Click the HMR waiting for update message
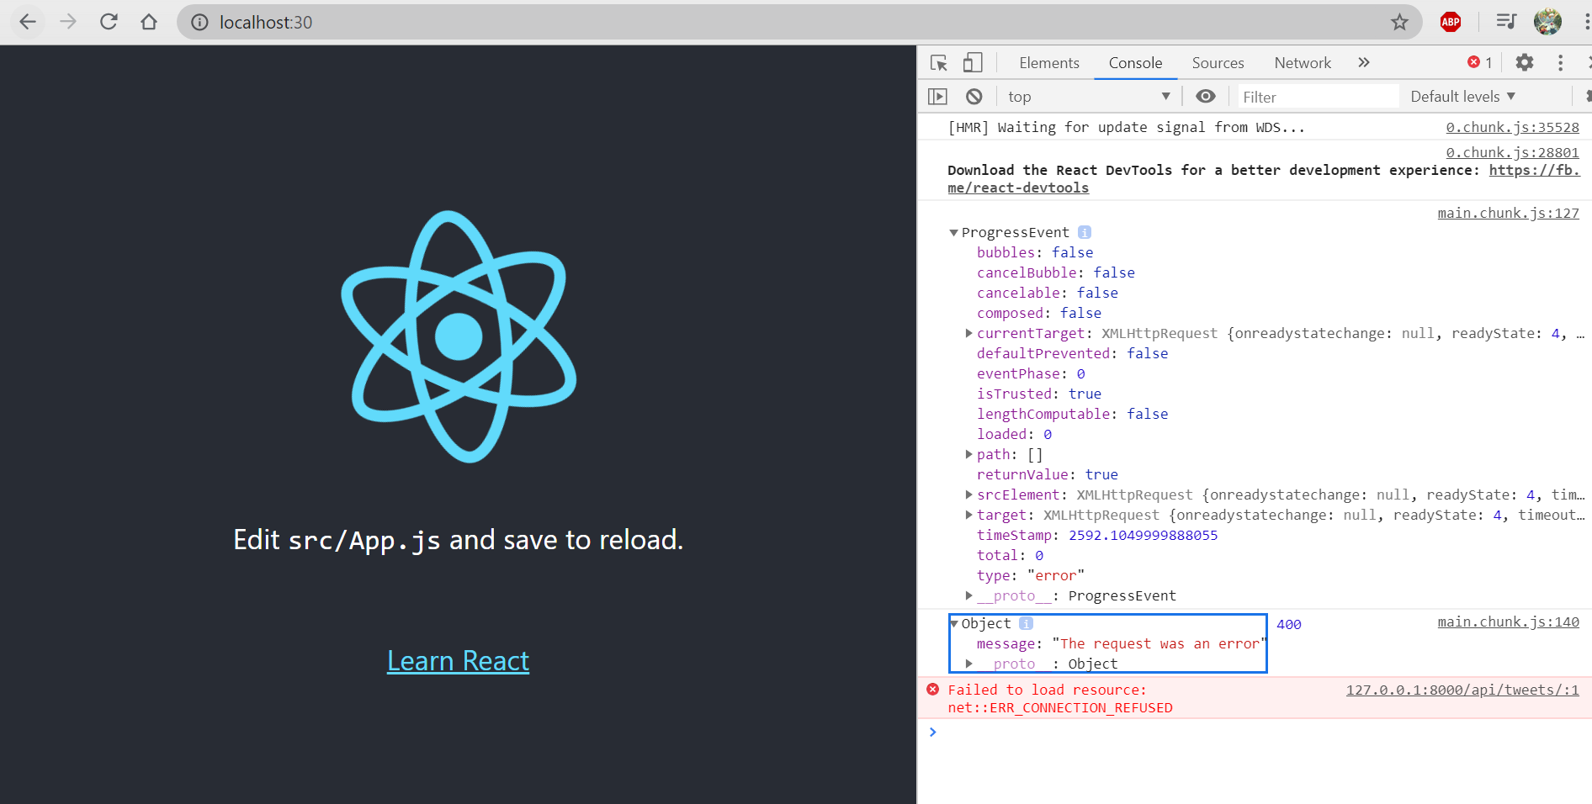 click(x=1126, y=127)
